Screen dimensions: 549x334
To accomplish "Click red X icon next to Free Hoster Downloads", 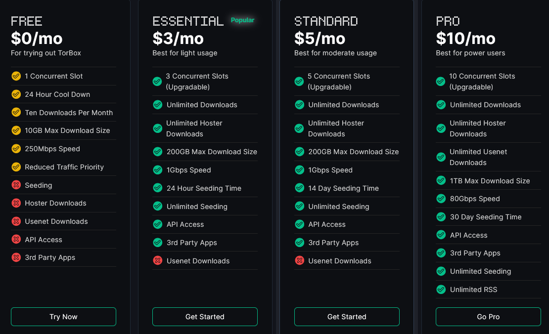I will (16, 203).
